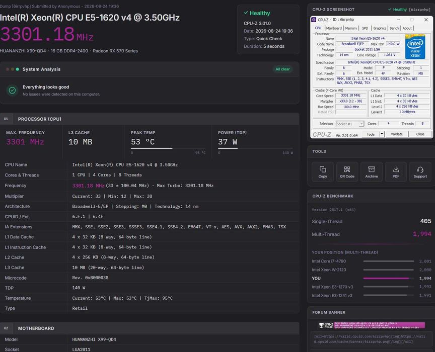435x352 pixels.
Task: Select the forum banner BBCode text field
Action: click(371, 339)
